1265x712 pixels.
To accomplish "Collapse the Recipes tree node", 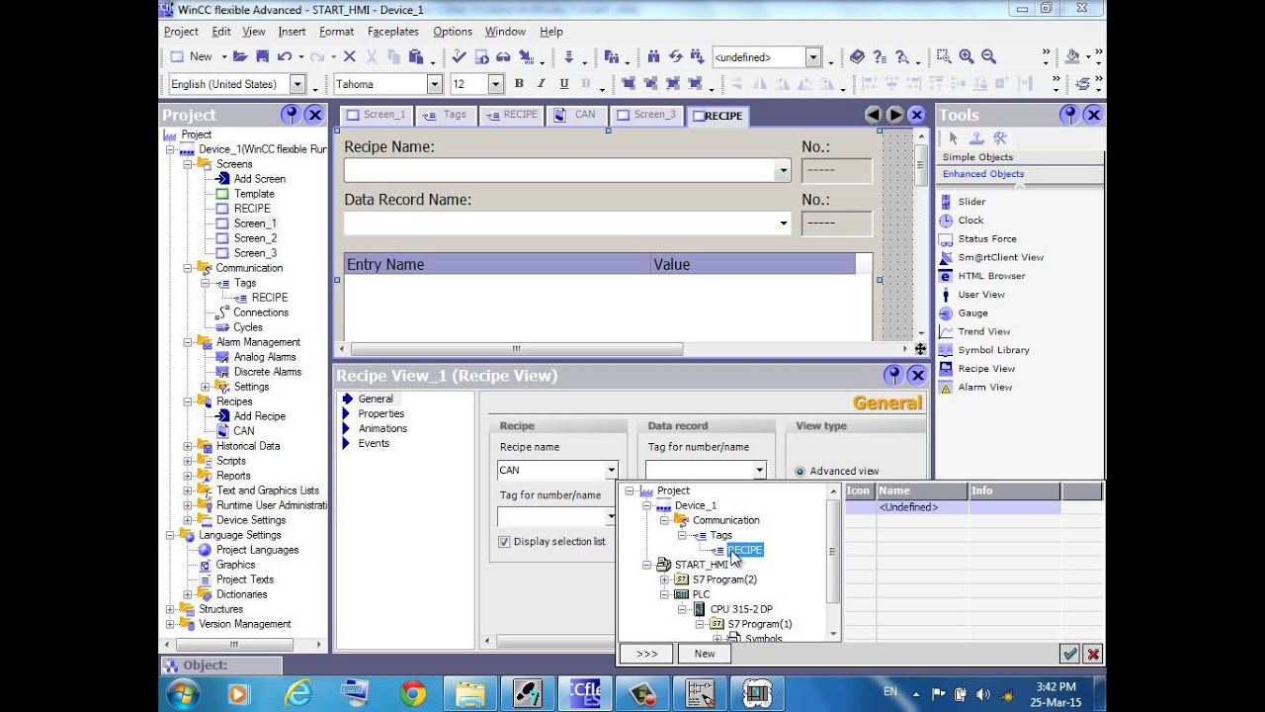I will coord(188,401).
